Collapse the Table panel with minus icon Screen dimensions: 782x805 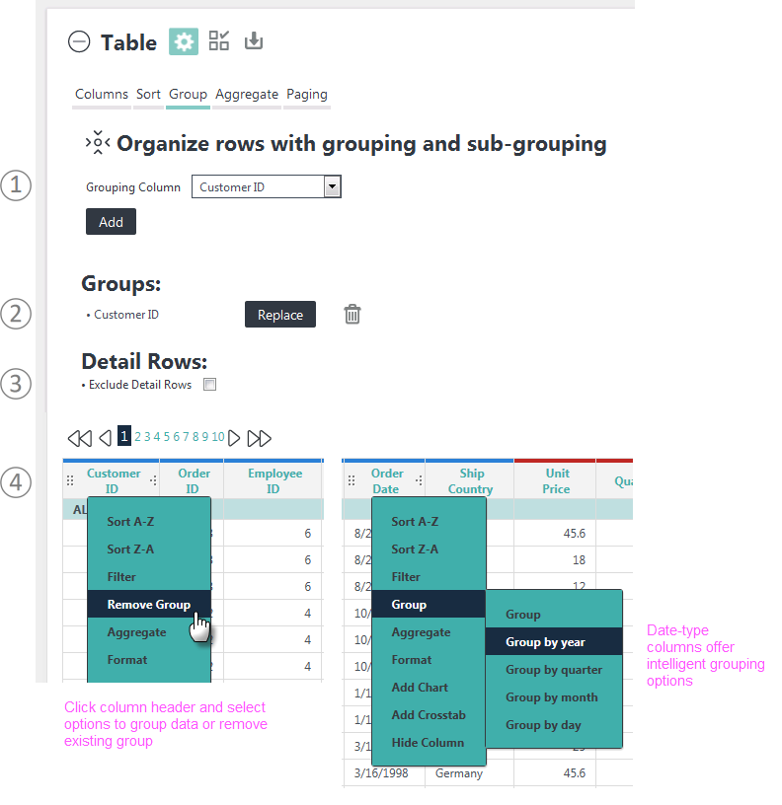pyautogui.click(x=79, y=41)
